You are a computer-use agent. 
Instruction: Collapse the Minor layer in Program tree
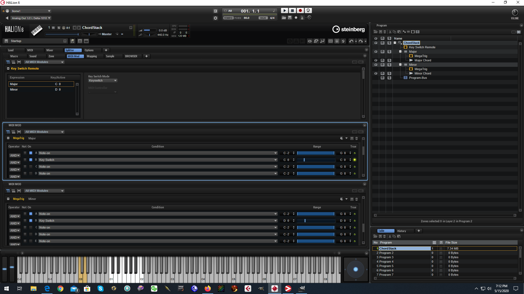click(400, 65)
